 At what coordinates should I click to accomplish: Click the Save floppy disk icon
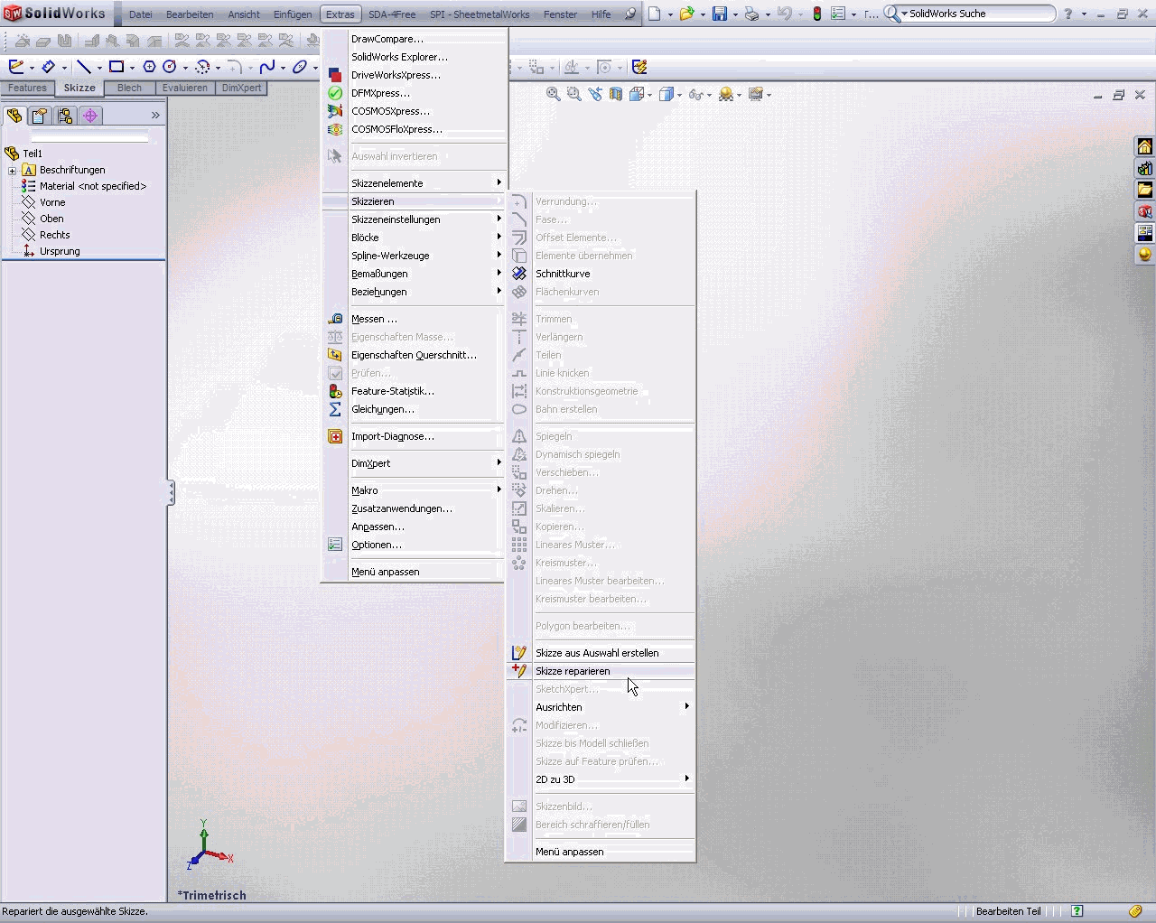(x=720, y=14)
